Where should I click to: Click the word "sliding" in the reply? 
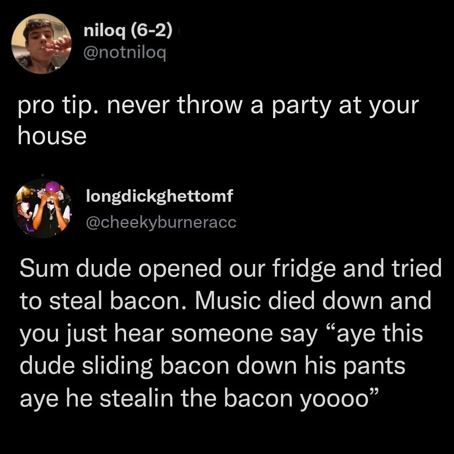click(x=117, y=367)
